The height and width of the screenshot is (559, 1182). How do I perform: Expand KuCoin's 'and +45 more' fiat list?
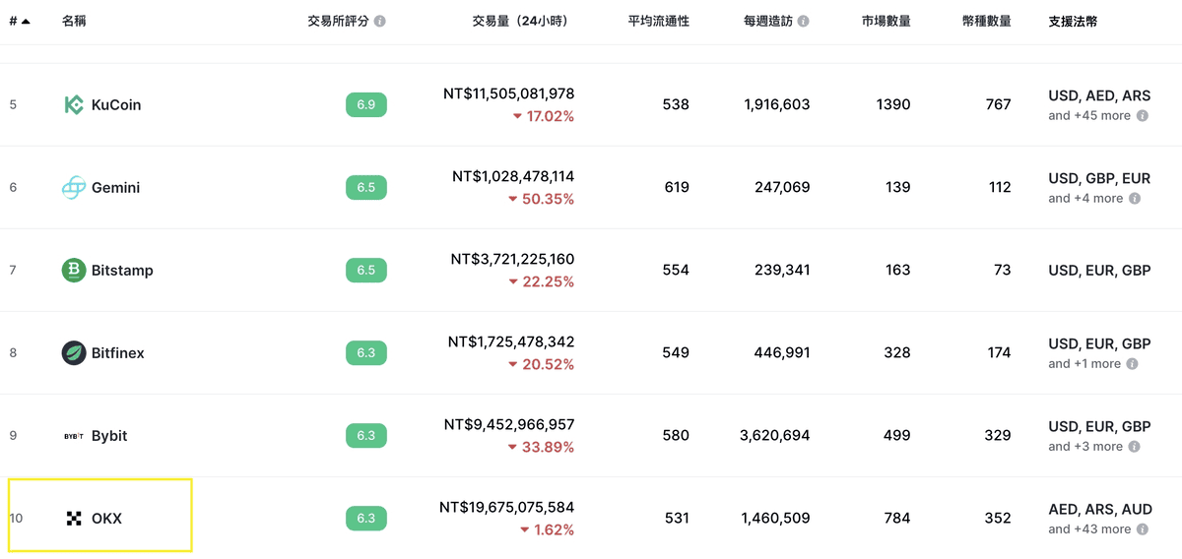tap(1089, 115)
